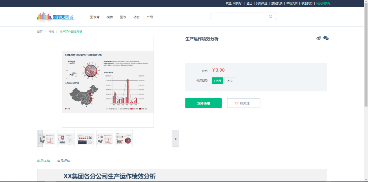
Task: Click the 图表秀商城 logo
Action: (x=55, y=17)
